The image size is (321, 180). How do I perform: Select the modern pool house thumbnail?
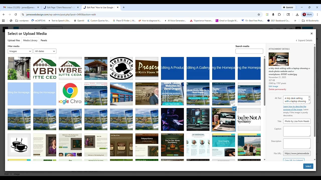(x=96, y=68)
